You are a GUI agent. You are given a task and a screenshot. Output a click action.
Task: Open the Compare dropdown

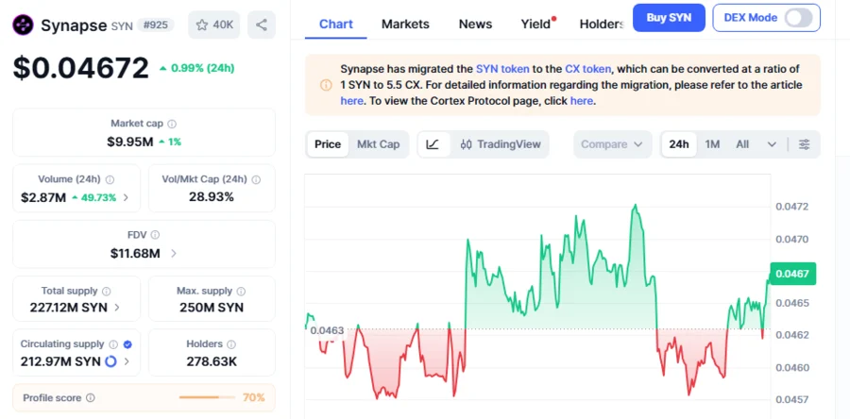(x=613, y=144)
